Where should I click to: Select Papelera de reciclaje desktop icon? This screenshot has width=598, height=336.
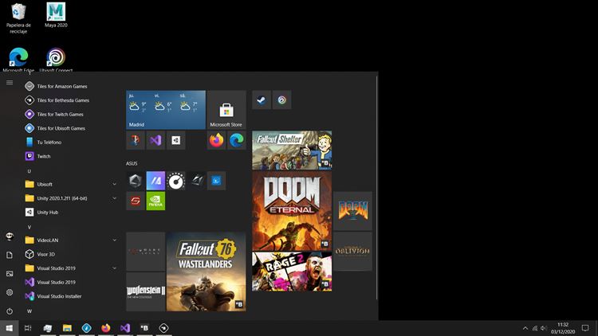(x=18, y=18)
